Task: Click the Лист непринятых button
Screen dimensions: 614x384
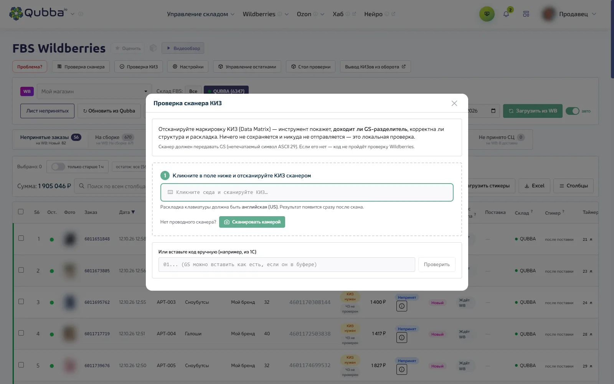Action: (47, 111)
